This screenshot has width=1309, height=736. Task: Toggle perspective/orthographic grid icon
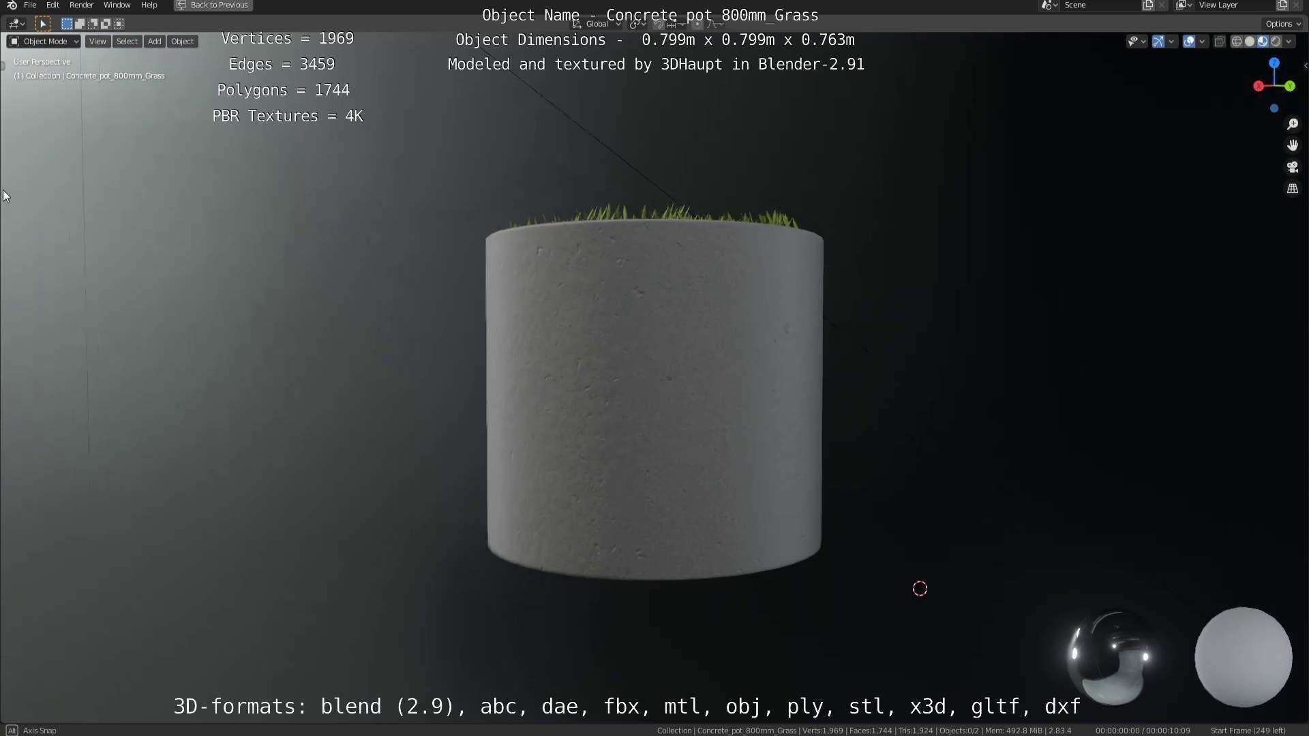coord(1293,189)
